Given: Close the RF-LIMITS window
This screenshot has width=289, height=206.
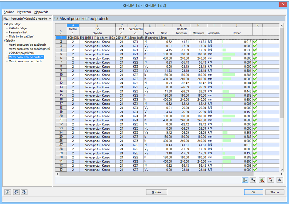Looking at the screenshot, I should [x=283, y=4].
